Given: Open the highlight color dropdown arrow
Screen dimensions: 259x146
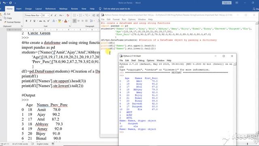Looking at the screenshot, I should coord(62,21).
